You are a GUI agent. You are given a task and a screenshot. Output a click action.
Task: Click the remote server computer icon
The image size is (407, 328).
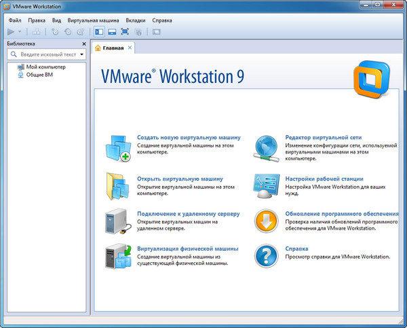[x=118, y=221]
